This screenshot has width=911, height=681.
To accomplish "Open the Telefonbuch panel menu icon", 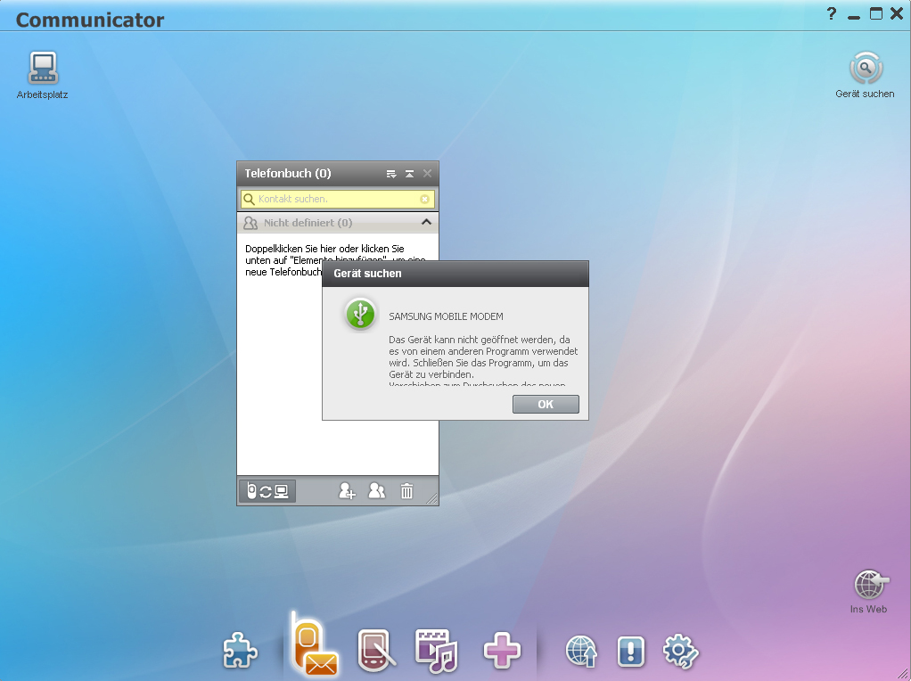I will (x=391, y=174).
